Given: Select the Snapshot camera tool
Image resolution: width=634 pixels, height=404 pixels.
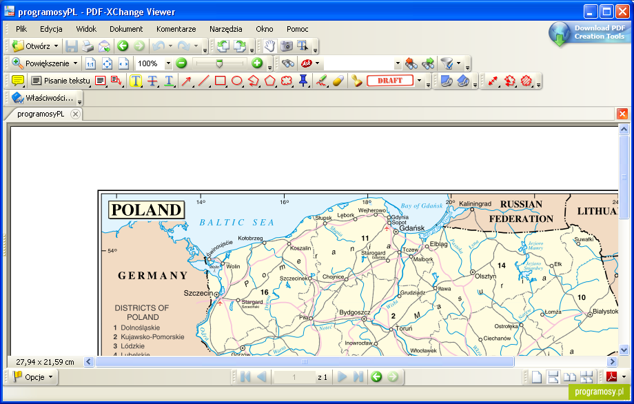Looking at the screenshot, I should tap(286, 46).
